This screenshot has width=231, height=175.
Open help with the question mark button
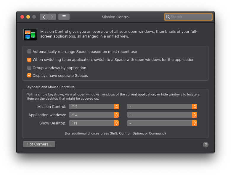pyautogui.click(x=206, y=145)
